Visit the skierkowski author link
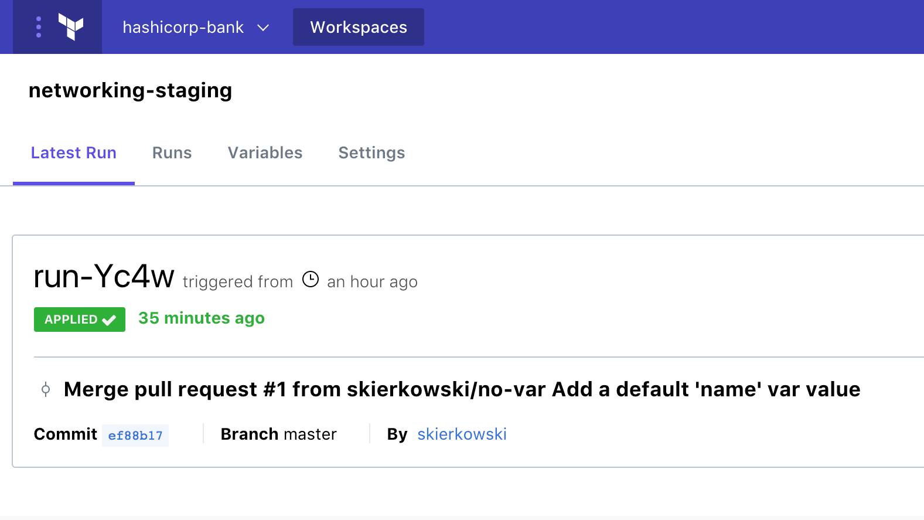The height and width of the screenshot is (520, 924). [x=462, y=434]
